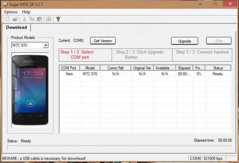239x163 pixels.
Task: Open the Options menu
Action: click(11, 12)
